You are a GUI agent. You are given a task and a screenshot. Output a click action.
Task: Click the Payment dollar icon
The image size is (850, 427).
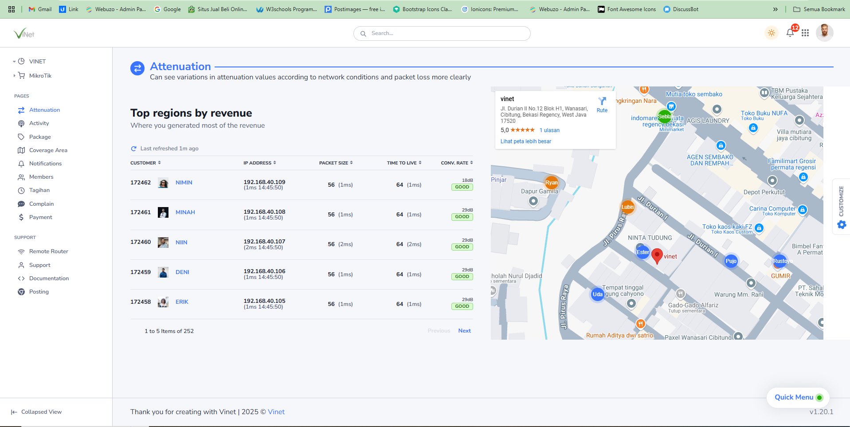click(x=21, y=217)
